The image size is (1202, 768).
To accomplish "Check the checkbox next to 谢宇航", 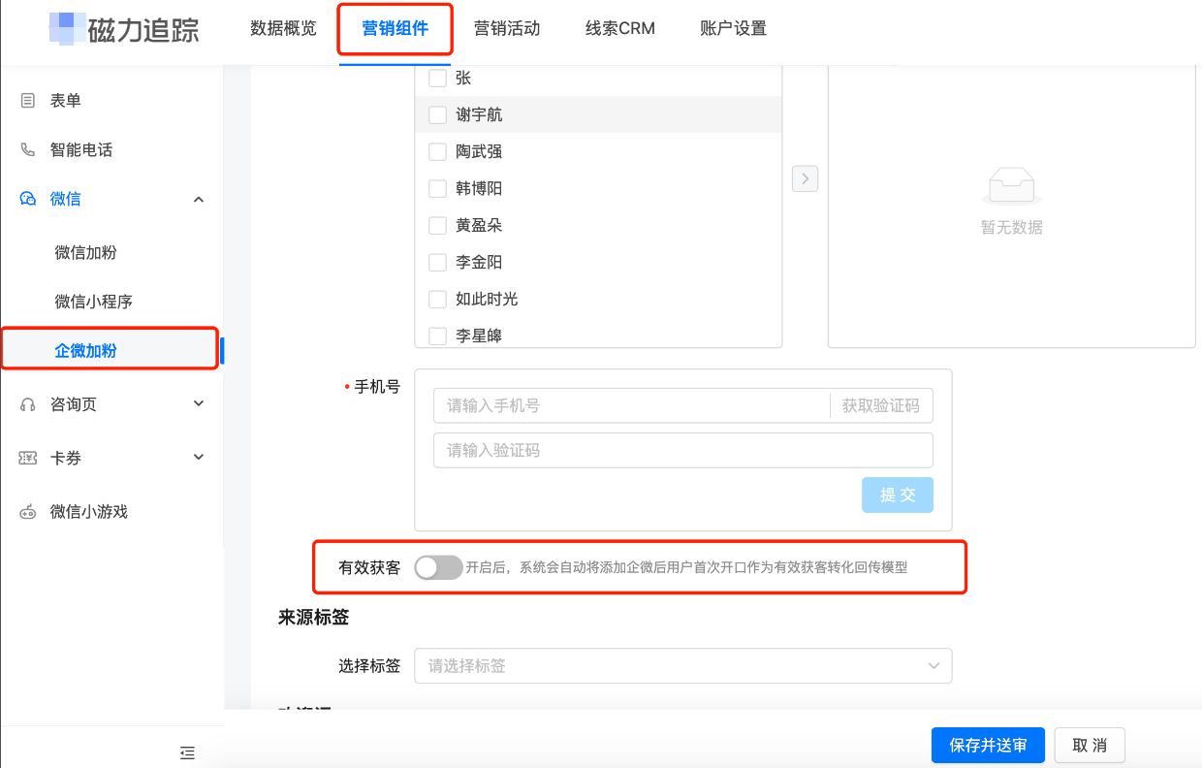I will [437, 113].
